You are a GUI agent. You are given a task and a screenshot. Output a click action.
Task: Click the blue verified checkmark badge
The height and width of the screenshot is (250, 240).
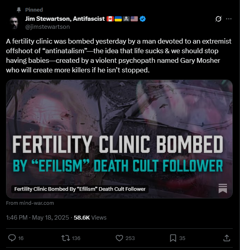[142, 19]
